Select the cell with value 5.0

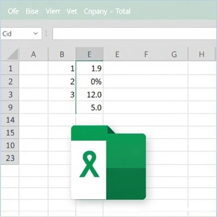[x=90, y=107]
